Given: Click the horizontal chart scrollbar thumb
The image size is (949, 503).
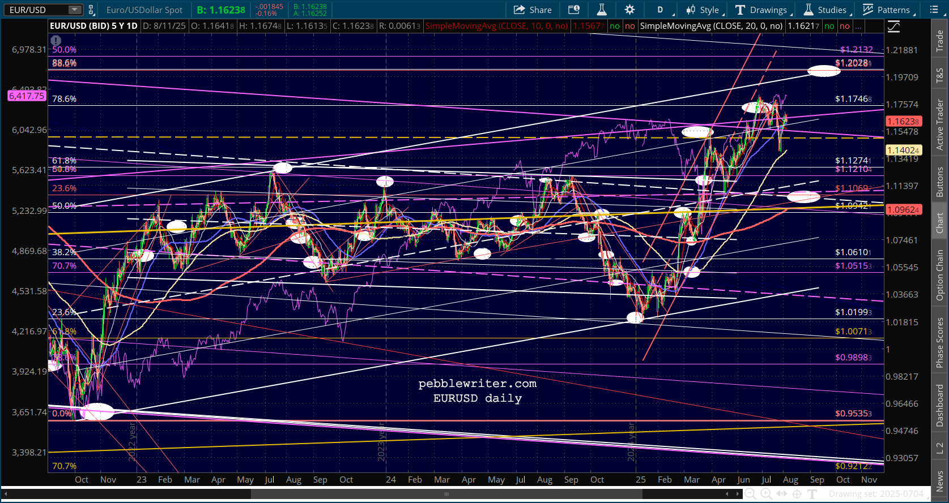Looking at the screenshot, I should click(446, 494).
